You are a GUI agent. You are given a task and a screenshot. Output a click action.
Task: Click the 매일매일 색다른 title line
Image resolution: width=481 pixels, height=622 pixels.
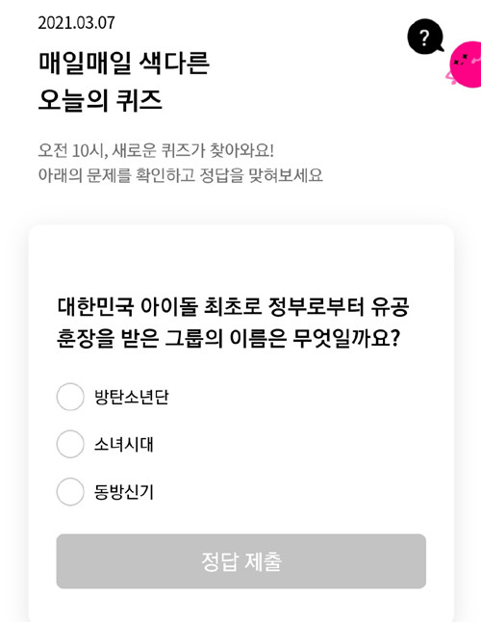(124, 64)
